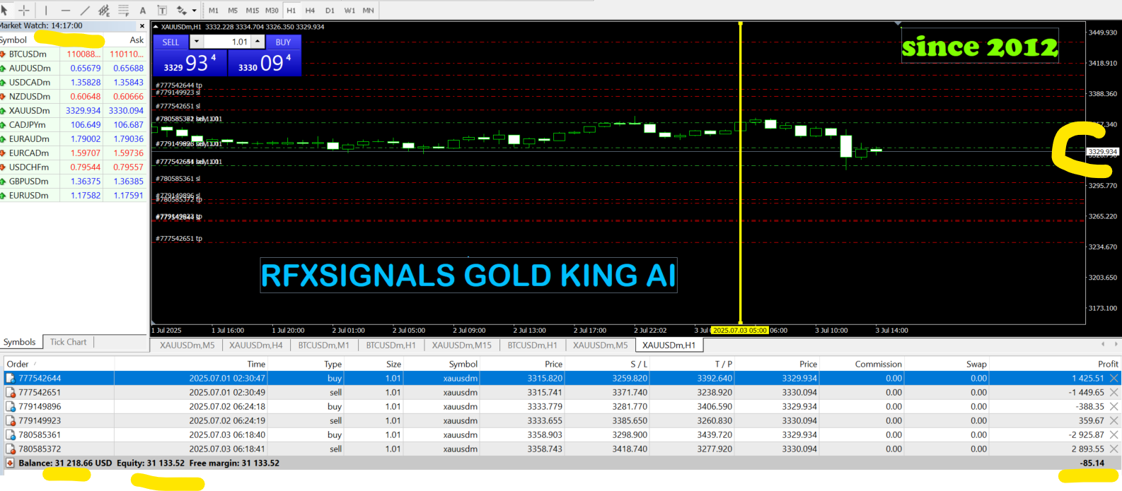Click the icon beside the Balance summary

click(x=10, y=463)
